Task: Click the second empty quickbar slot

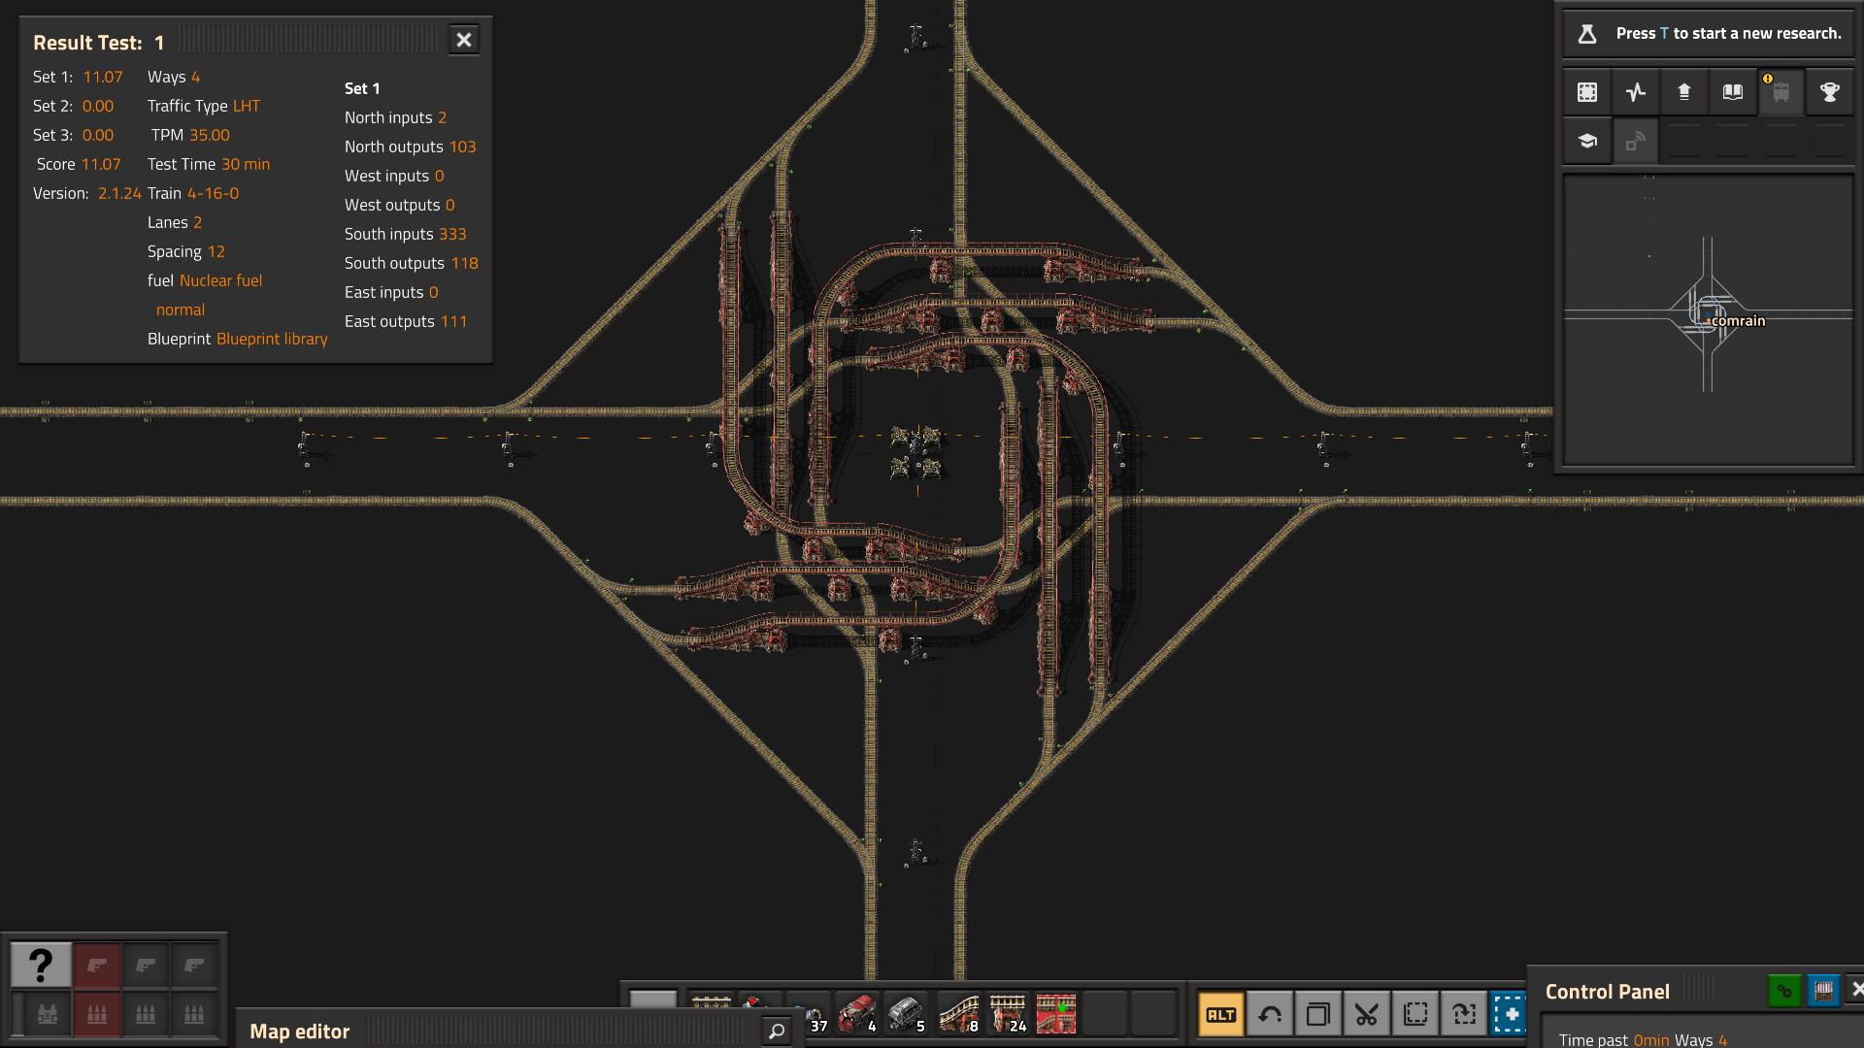Action: coord(1153,1015)
